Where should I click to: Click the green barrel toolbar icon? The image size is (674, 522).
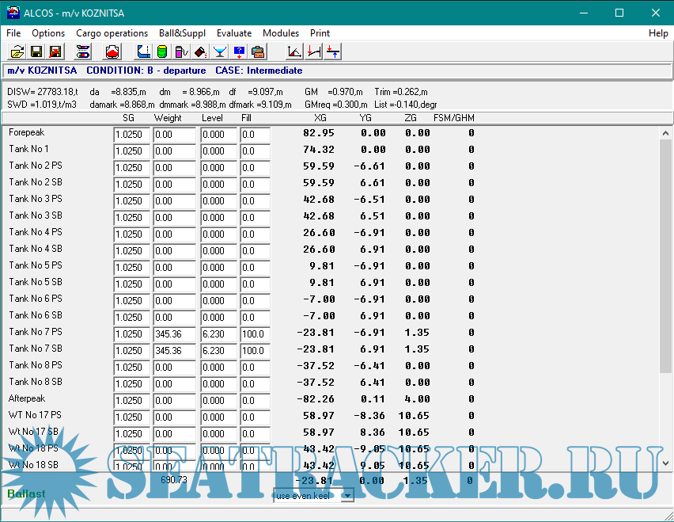pyautogui.click(x=162, y=52)
